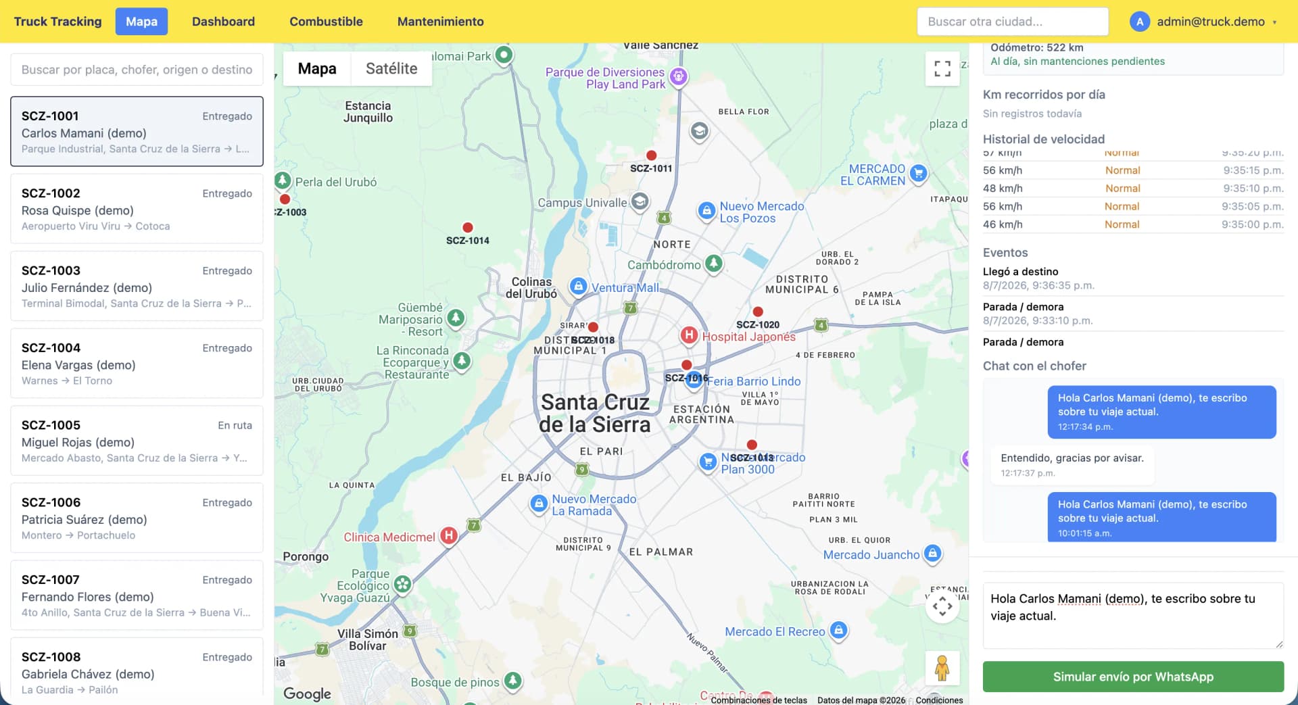Click Mercado El Recreo map pin
The height and width of the screenshot is (705, 1298).
coord(838,631)
